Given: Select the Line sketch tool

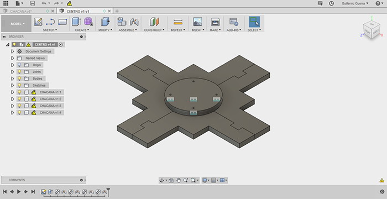Looking at the screenshot, I should click(50, 22).
